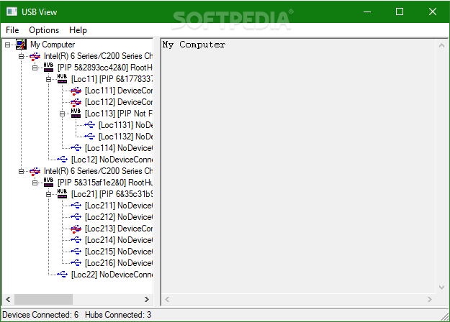Select the [Loc212] NoDeviceConnected row text

119,217
